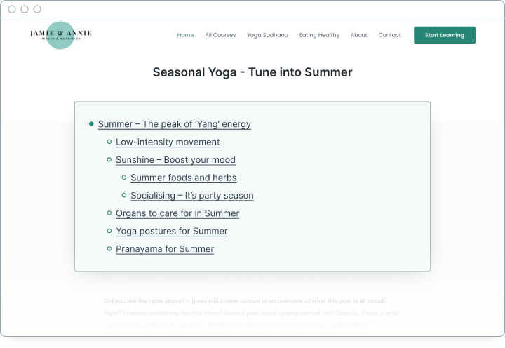
Task: Jump to Organs to care for in Summer
Action: pyautogui.click(x=177, y=213)
